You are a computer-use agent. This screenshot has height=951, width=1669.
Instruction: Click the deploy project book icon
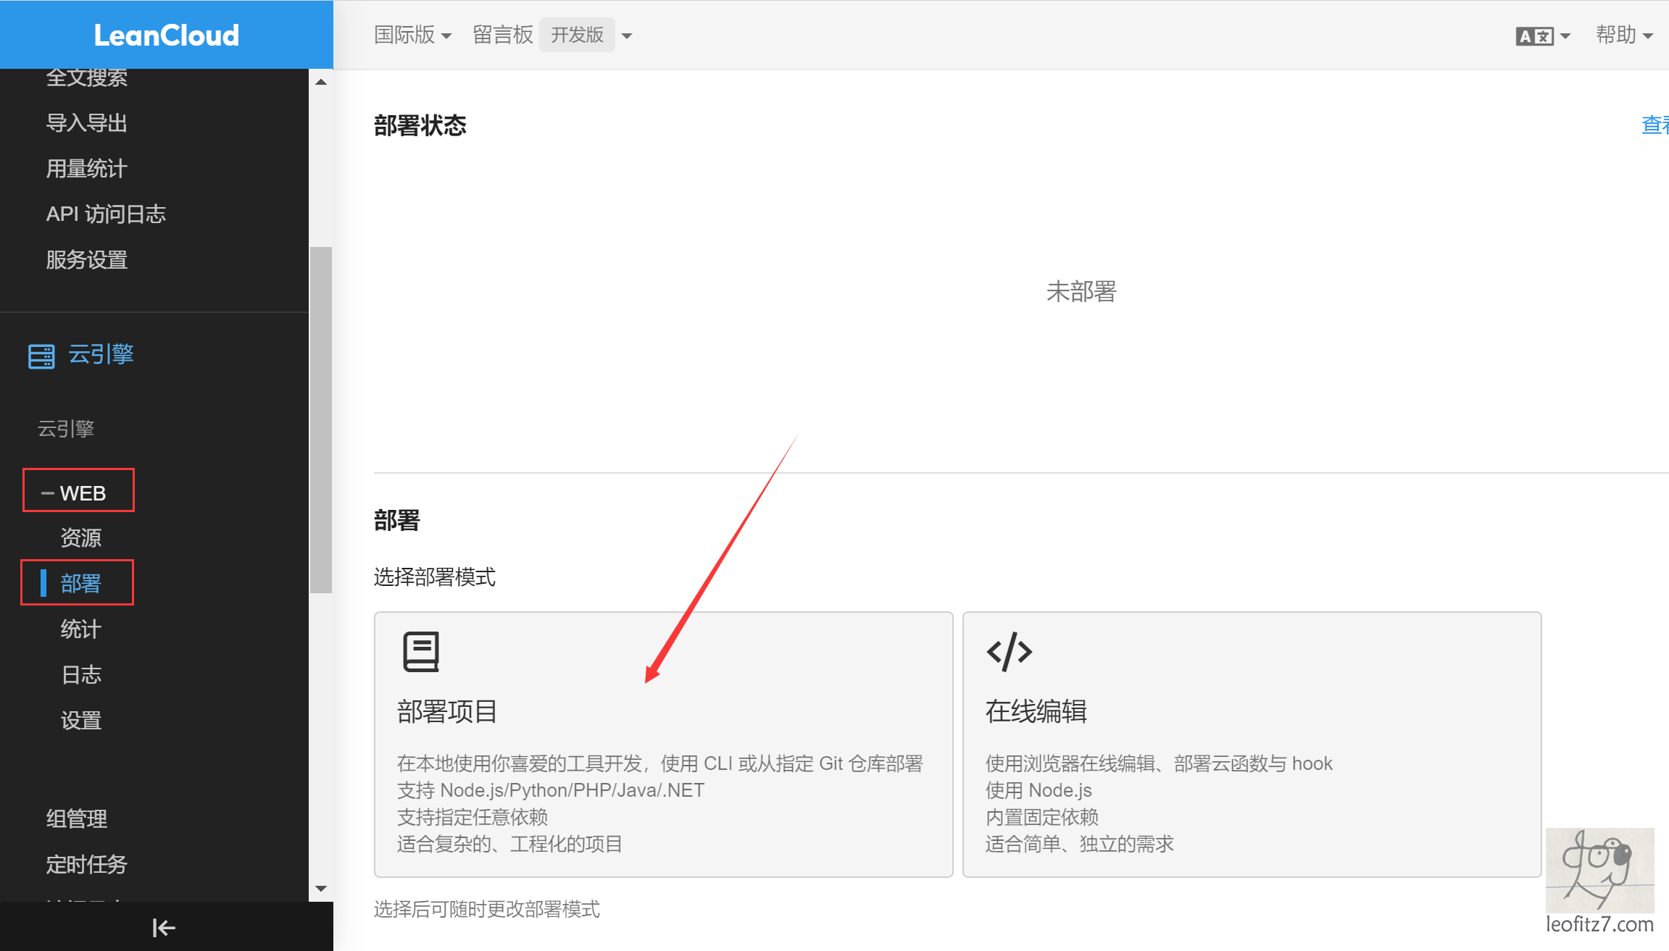pos(421,652)
